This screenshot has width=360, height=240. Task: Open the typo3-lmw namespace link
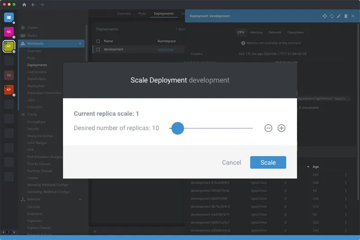tap(165, 49)
